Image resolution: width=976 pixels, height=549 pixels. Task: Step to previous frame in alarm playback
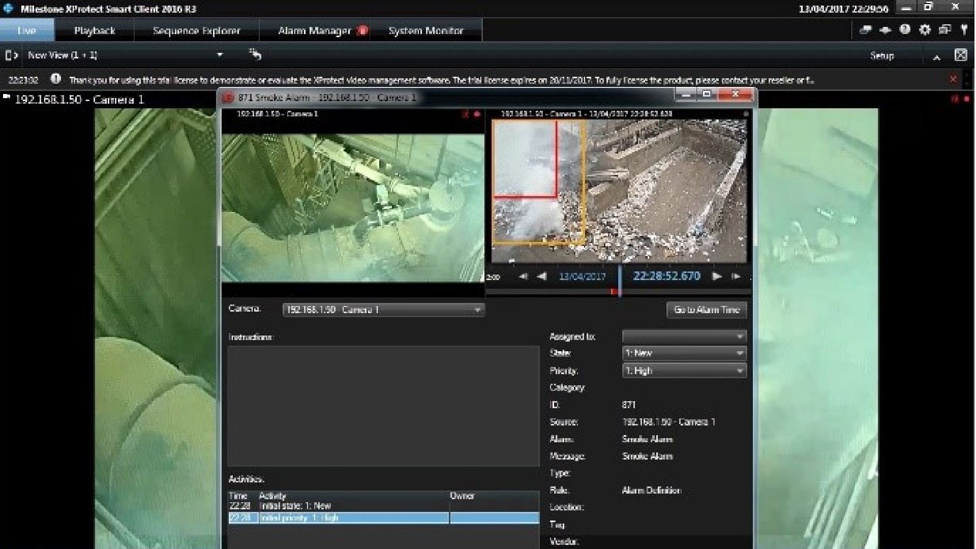(523, 277)
